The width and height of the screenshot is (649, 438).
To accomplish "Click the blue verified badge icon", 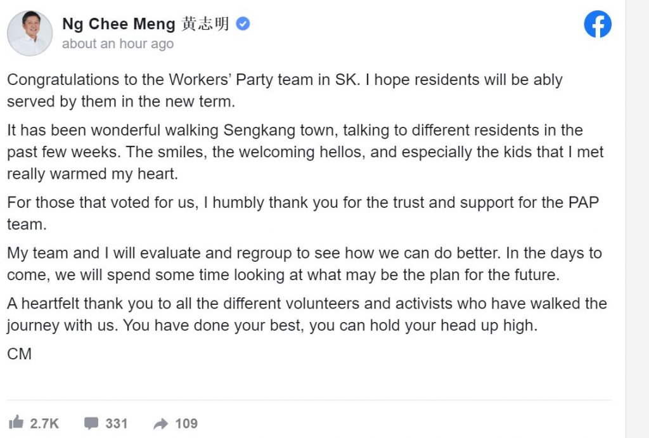I will (243, 23).
